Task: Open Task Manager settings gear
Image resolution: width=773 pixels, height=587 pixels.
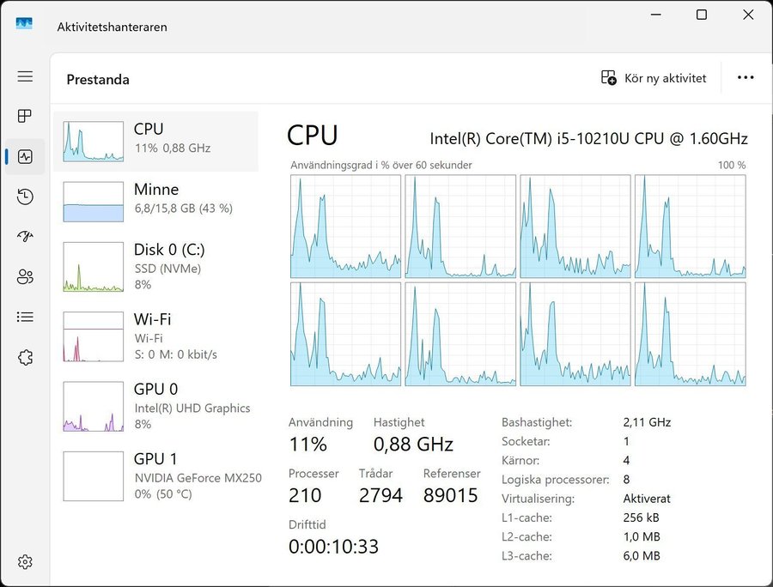Action: pyautogui.click(x=25, y=562)
